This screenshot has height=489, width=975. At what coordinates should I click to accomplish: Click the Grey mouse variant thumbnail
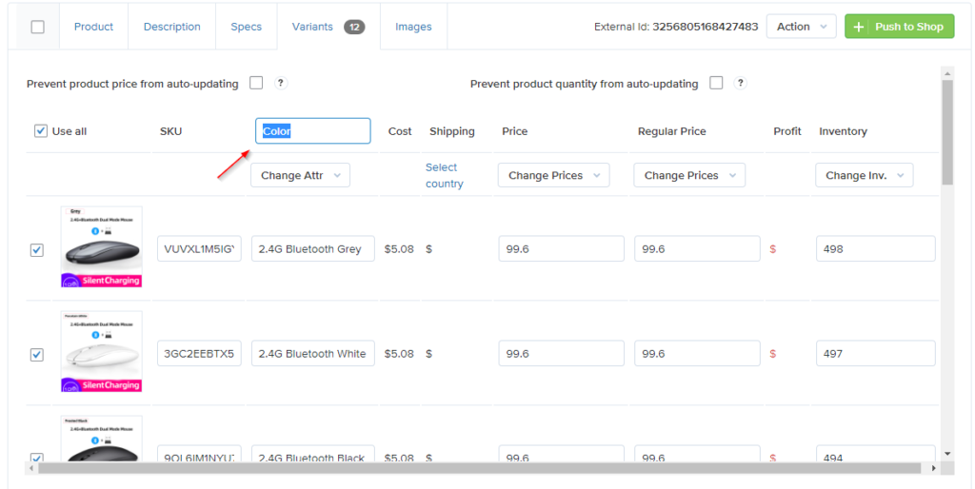point(101,247)
